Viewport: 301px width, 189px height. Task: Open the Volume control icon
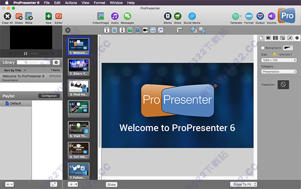tap(271, 16)
